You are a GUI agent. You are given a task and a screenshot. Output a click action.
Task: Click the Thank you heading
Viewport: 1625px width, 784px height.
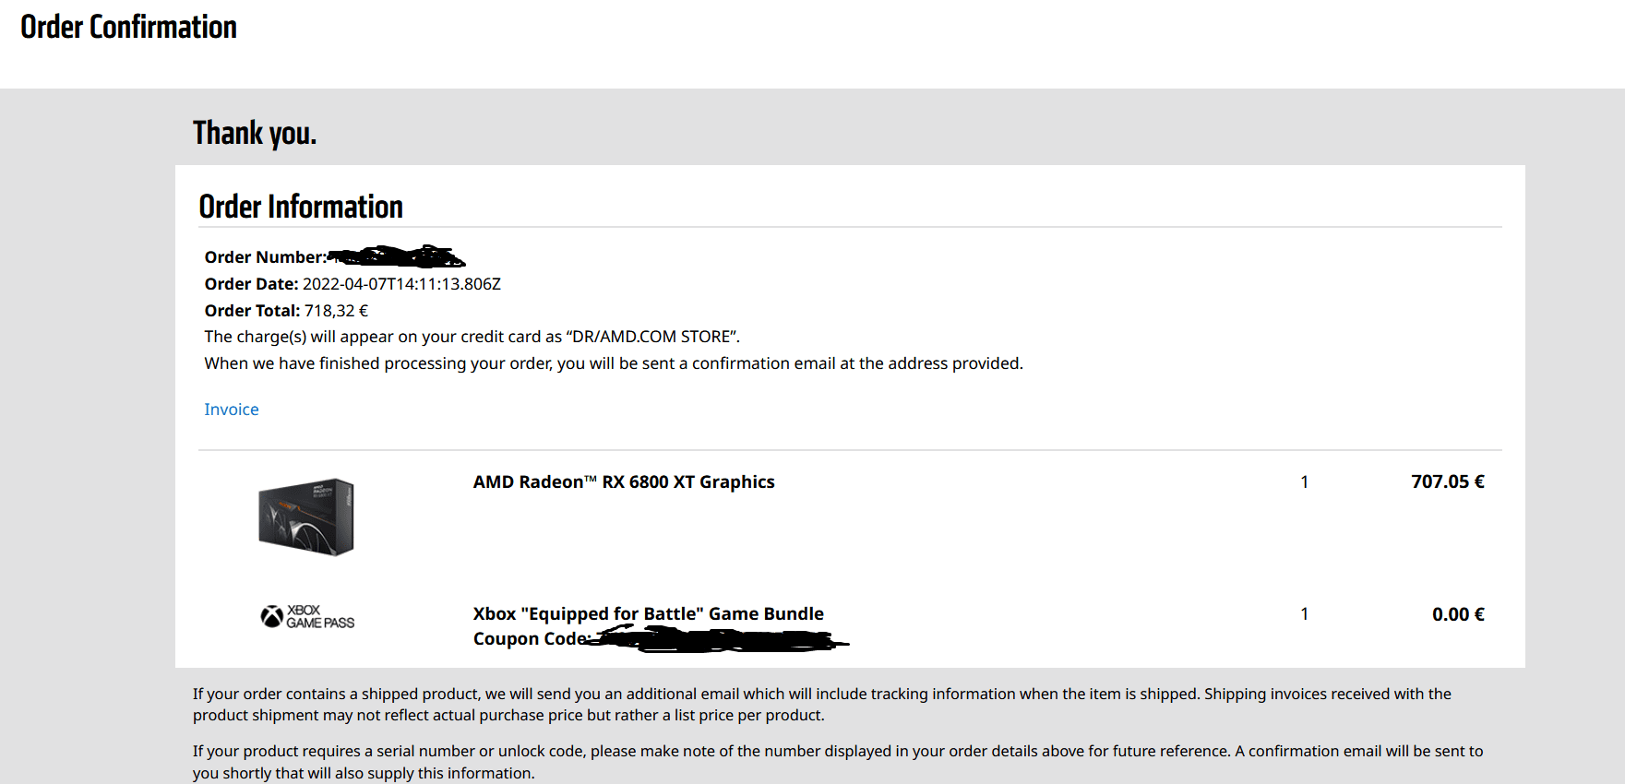pos(255,133)
